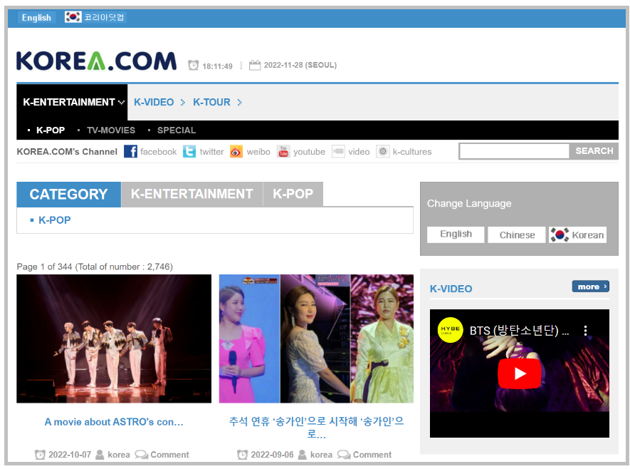630x469 pixels.
Task: Click the more button beside K-VIDEO
Action: click(591, 287)
